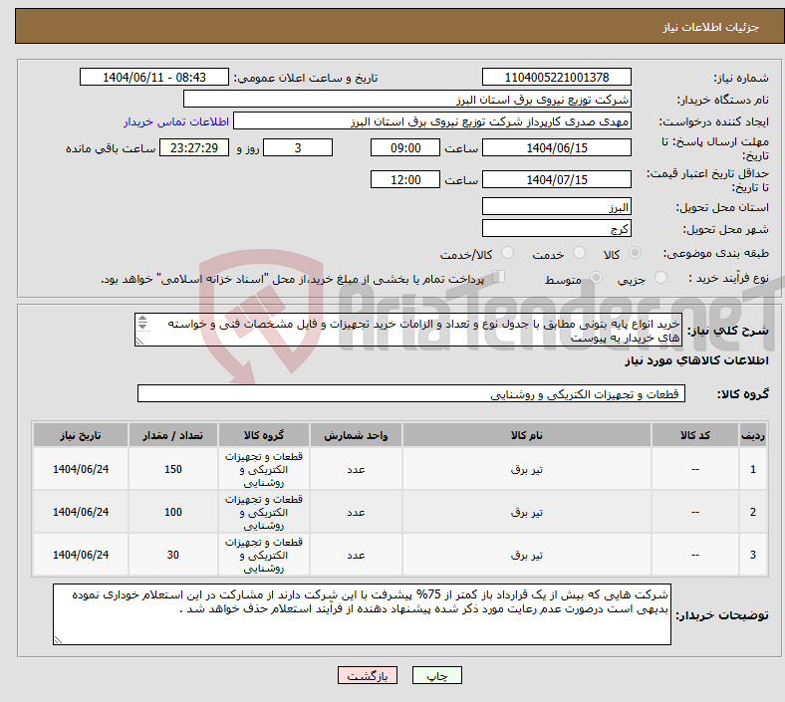The image size is (785, 702).
Task: Click تیر برق item name in row 3
Action: 526,556
